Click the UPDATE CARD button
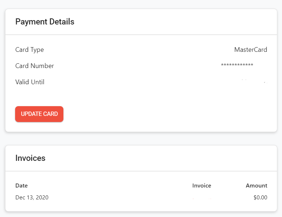 pos(39,114)
